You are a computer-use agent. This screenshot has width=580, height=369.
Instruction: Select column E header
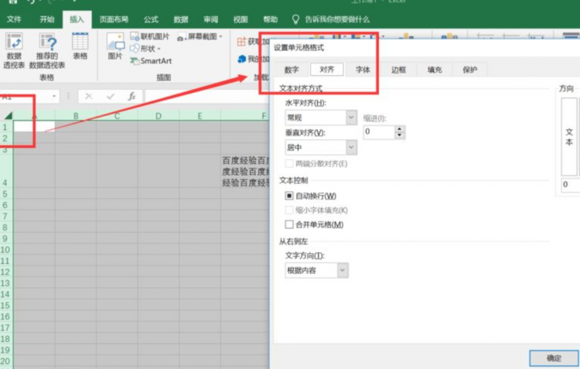point(200,116)
